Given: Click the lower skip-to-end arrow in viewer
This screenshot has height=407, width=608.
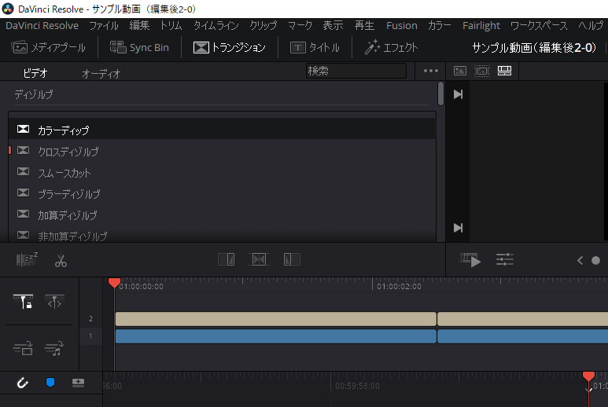Looking at the screenshot, I should pyautogui.click(x=458, y=228).
